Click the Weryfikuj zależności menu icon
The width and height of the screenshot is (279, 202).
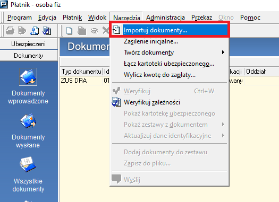coord(116,102)
